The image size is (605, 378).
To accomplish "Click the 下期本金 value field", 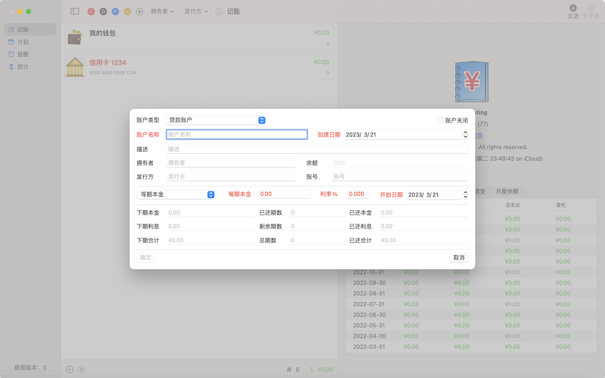I will [x=211, y=213].
